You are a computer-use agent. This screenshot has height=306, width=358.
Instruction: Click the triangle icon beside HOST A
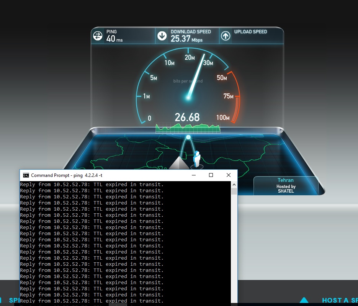point(304,301)
